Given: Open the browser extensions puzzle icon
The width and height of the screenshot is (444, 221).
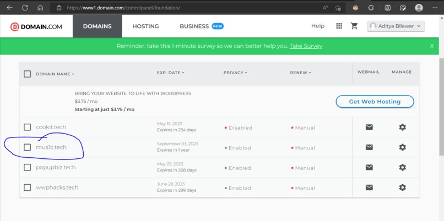Looking at the screenshot, I should tap(371, 8).
